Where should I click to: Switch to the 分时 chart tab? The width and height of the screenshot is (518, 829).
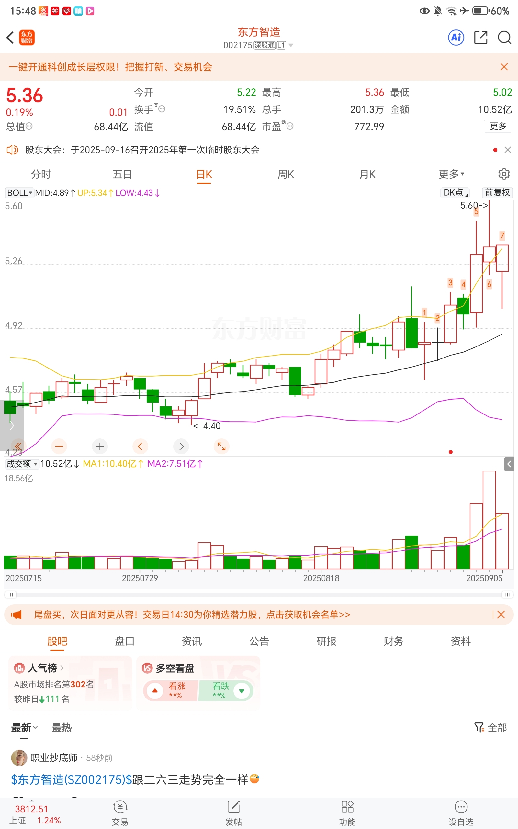41,174
